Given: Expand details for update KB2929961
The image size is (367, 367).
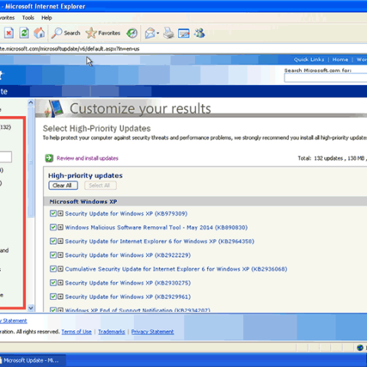Looking at the screenshot, I should click(x=60, y=297).
